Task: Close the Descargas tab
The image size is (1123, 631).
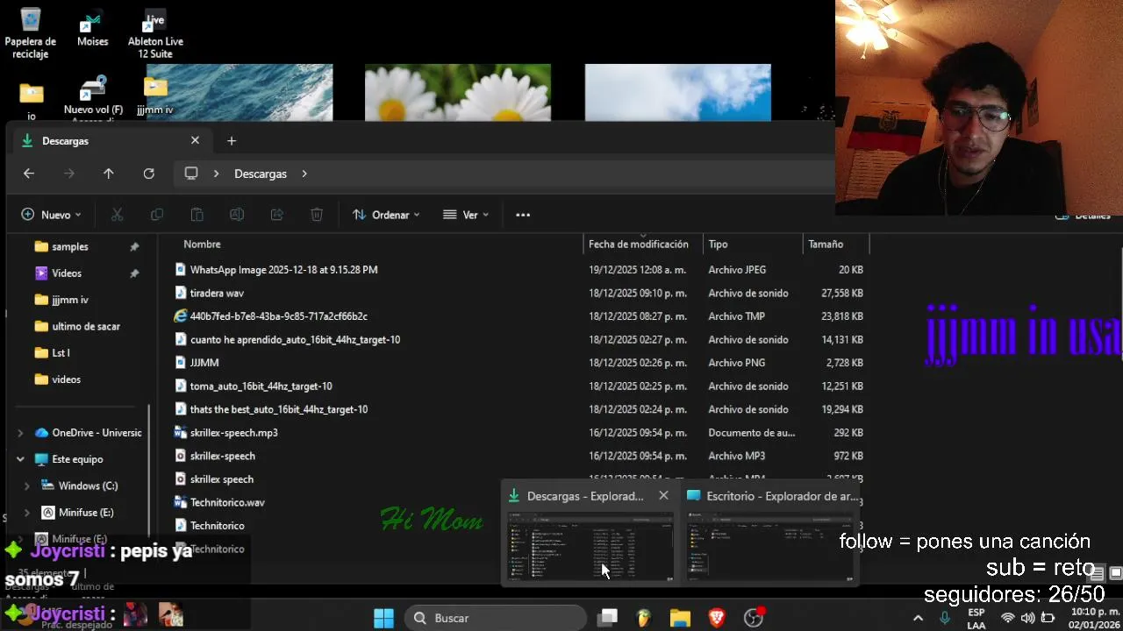Action: click(x=195, y=140)
